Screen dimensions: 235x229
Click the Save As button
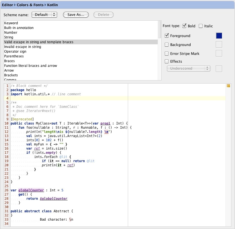click(x=76, y=15)
